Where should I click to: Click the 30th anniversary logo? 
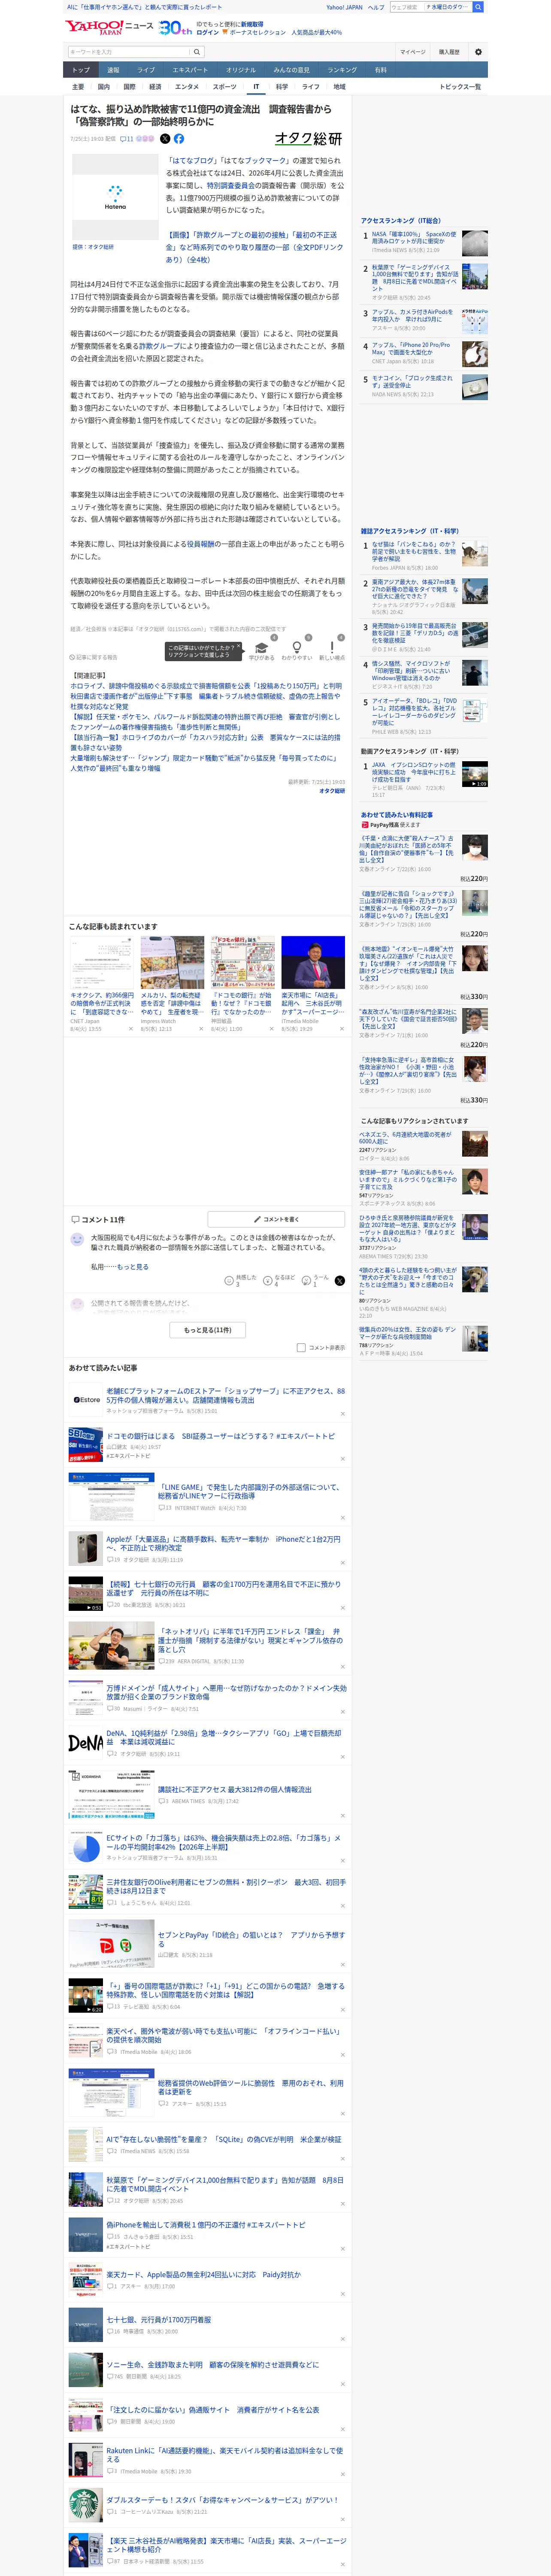click(x=175, y=28)
